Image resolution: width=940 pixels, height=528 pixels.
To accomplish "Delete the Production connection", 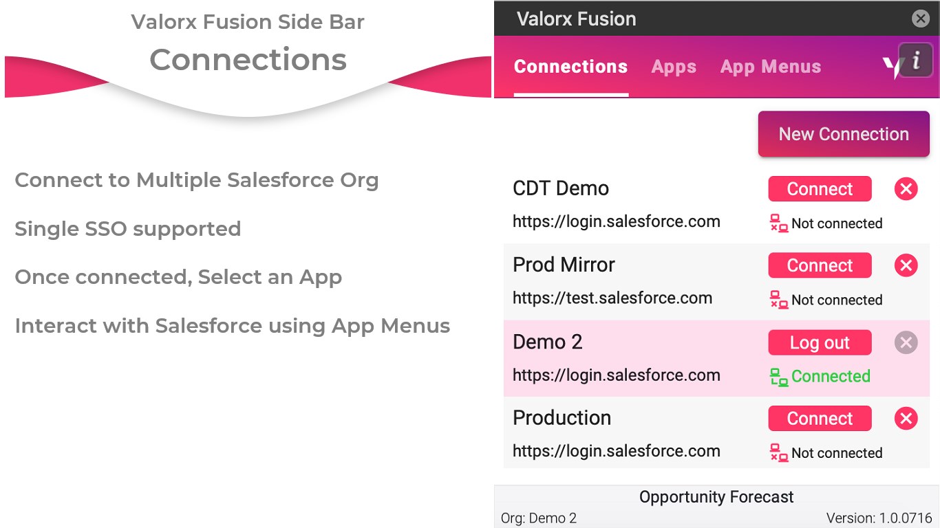I will [906, 419].
